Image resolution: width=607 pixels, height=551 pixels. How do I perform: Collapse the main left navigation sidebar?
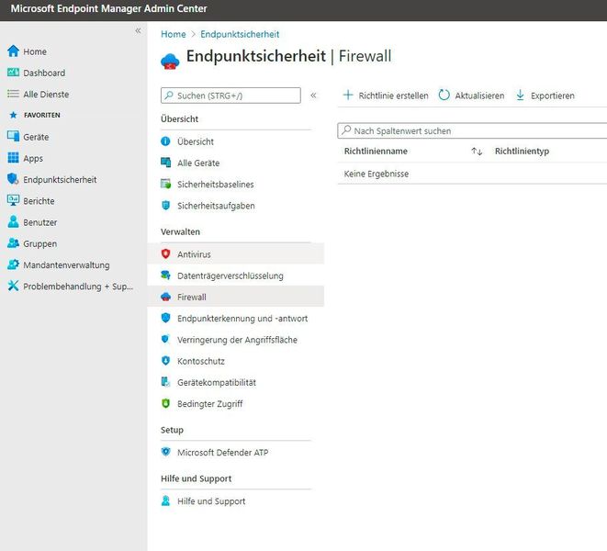(138, 30)
